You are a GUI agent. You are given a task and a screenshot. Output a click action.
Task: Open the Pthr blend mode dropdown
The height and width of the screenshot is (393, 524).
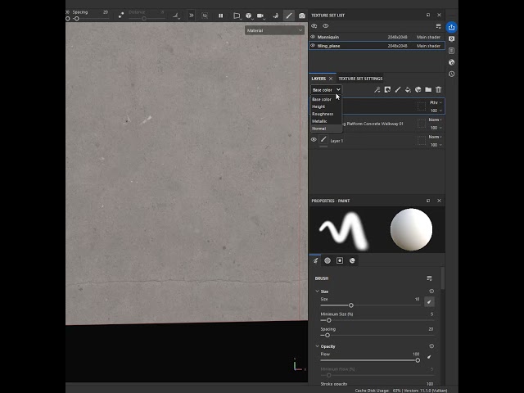(x=436, y=102)
